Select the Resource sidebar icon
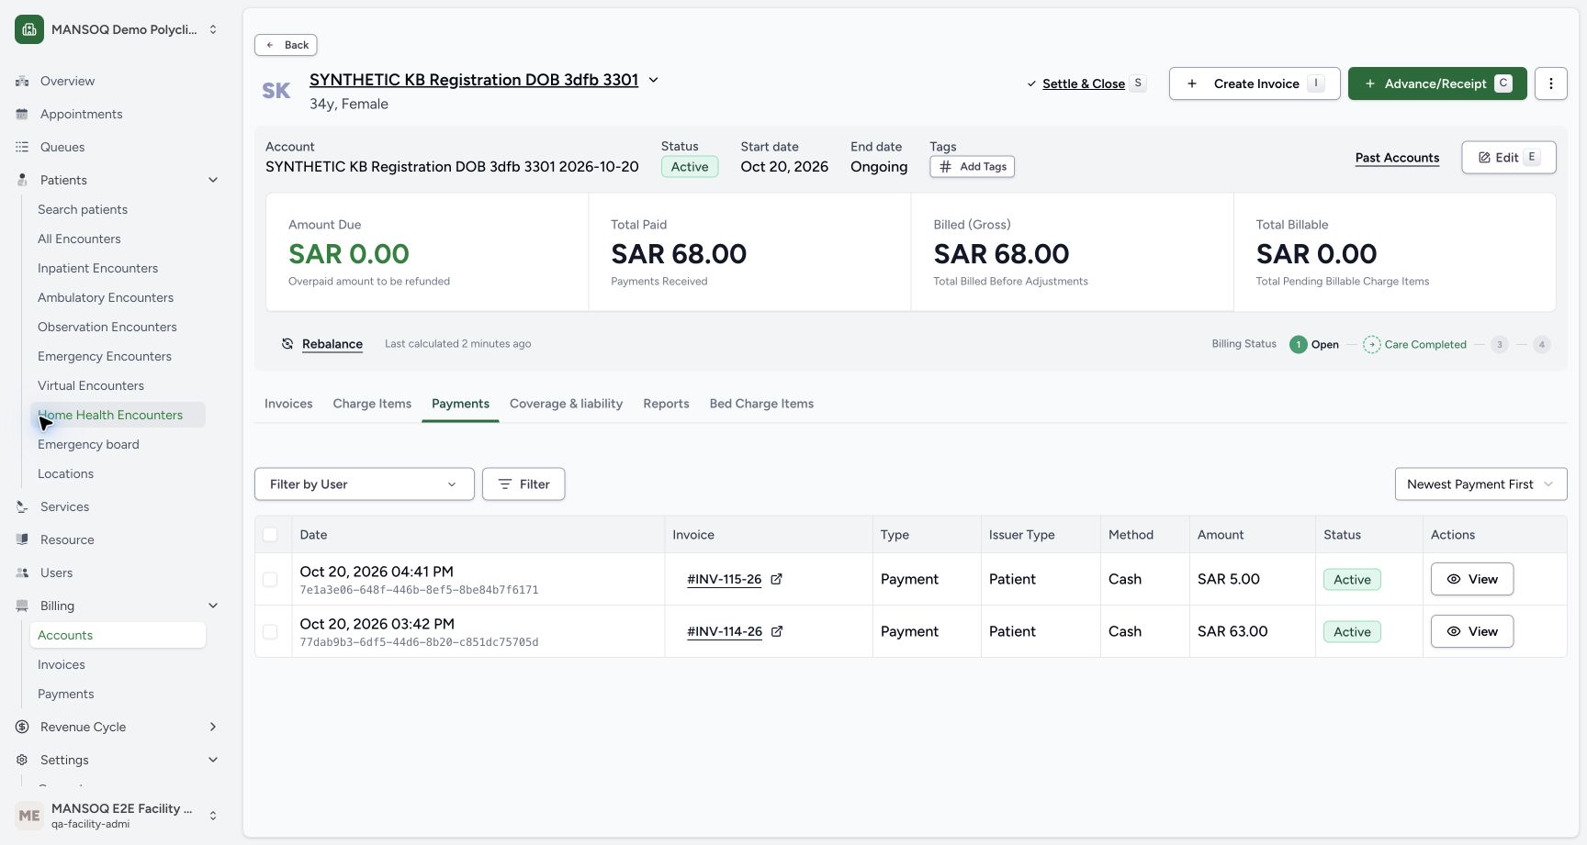Image resolution: width=1587 pixels, height=845 pixels. [x=22, y=539]
